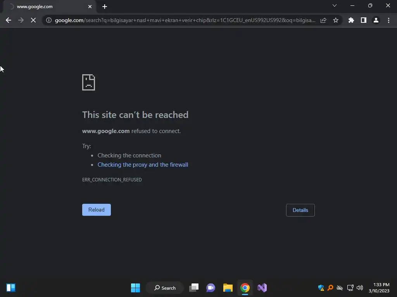Expand the tab search chevron
The height and width of the screenshot is (297, 397).
pos(335,5)
